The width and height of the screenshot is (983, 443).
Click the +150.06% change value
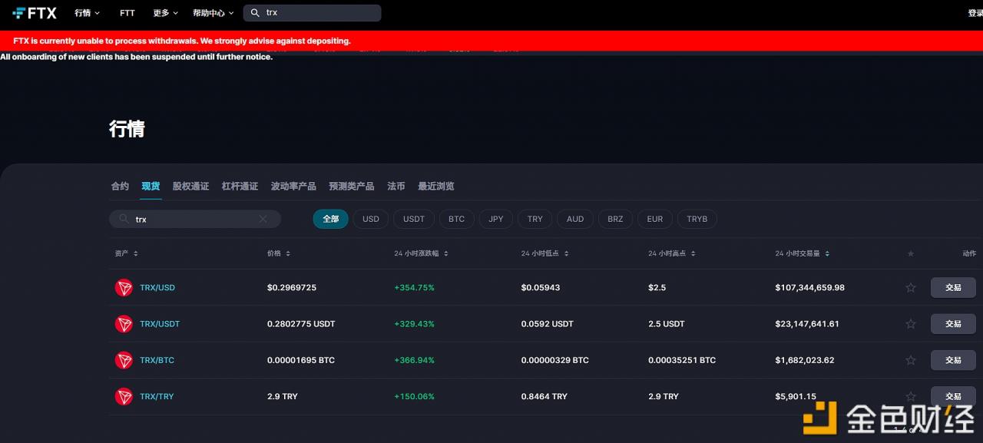click(x=414, y=396)
